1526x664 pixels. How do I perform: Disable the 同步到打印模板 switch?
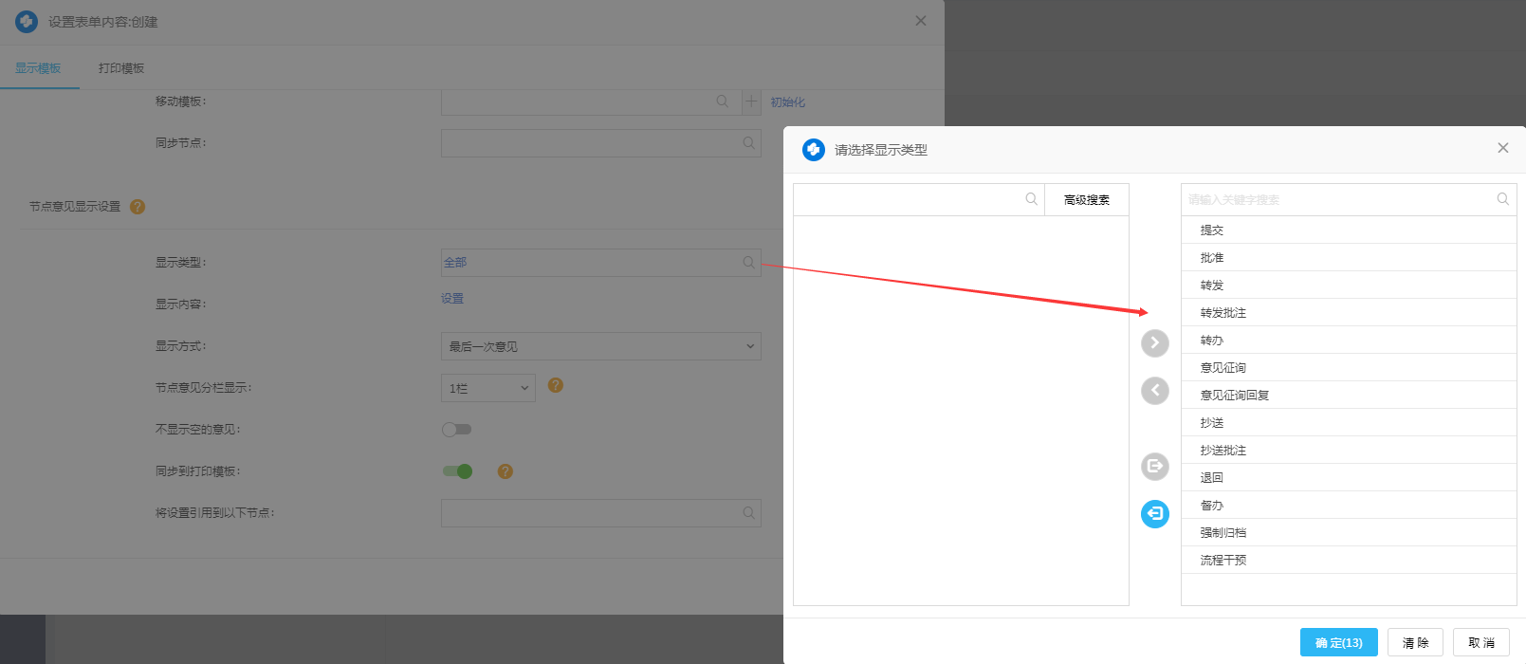click(457, 471)
